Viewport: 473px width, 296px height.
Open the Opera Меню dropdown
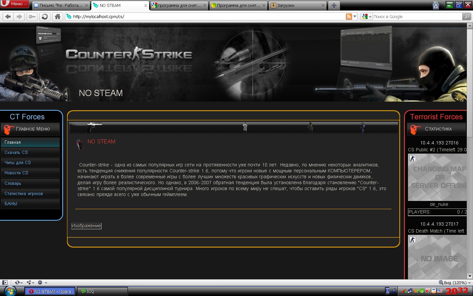(15, 4)
